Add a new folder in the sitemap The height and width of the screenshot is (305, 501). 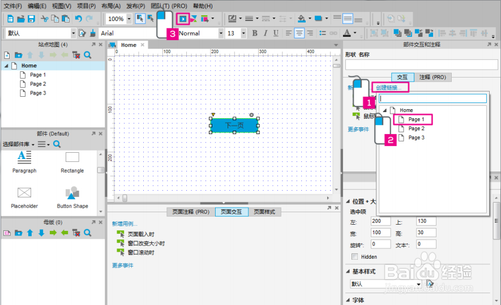coord(18,55)
